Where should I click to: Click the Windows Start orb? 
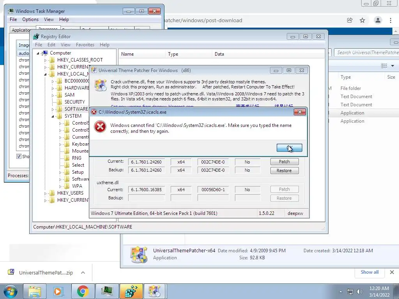point(10,291)
